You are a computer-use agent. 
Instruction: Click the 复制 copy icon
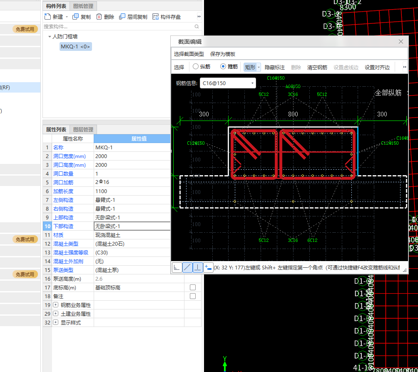click(x=75, y=17)
